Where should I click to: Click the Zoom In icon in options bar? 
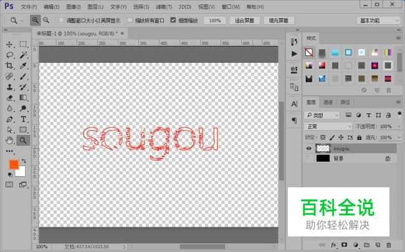point(35,20)
